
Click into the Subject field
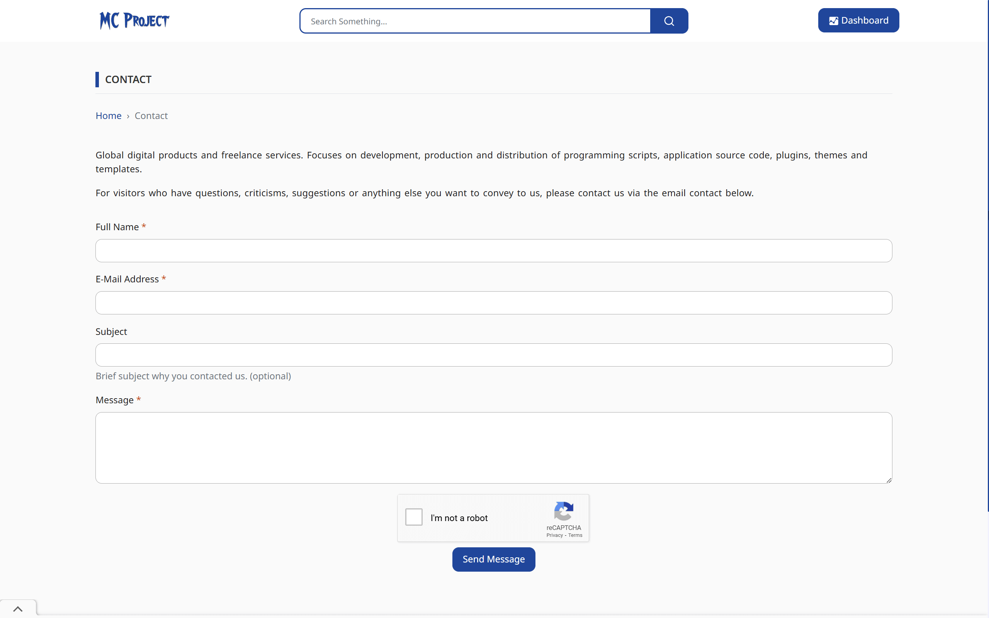[494, 355]
